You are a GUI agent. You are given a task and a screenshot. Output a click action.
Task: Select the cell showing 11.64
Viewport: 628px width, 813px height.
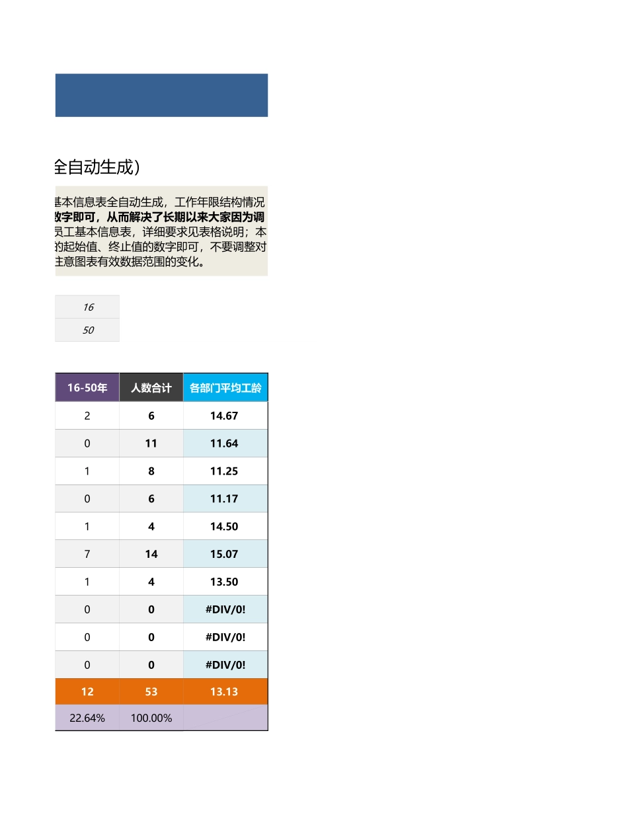[225, 443]
